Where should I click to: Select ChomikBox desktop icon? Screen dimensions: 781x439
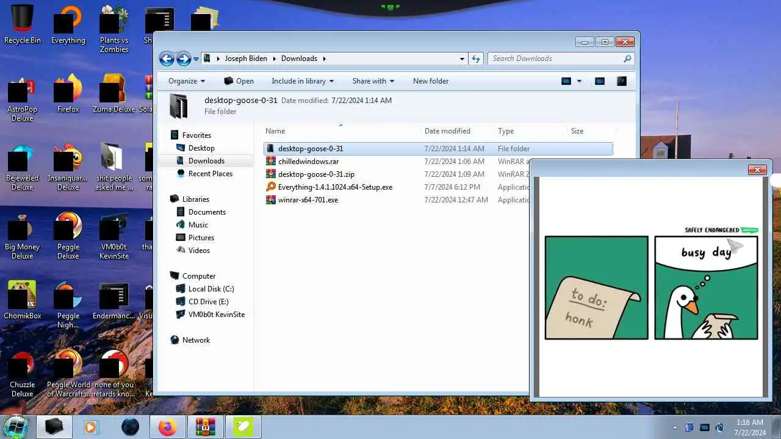pos(23,300)
